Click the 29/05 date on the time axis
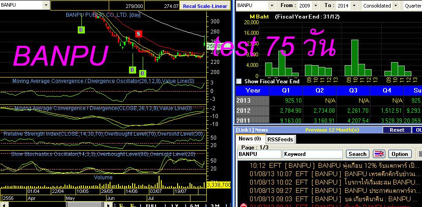This screenshot has height=207, width=422. (106, 192)
